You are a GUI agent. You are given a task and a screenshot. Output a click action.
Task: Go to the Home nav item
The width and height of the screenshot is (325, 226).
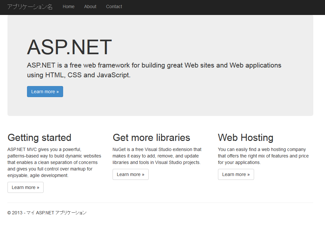click(69, 6)
